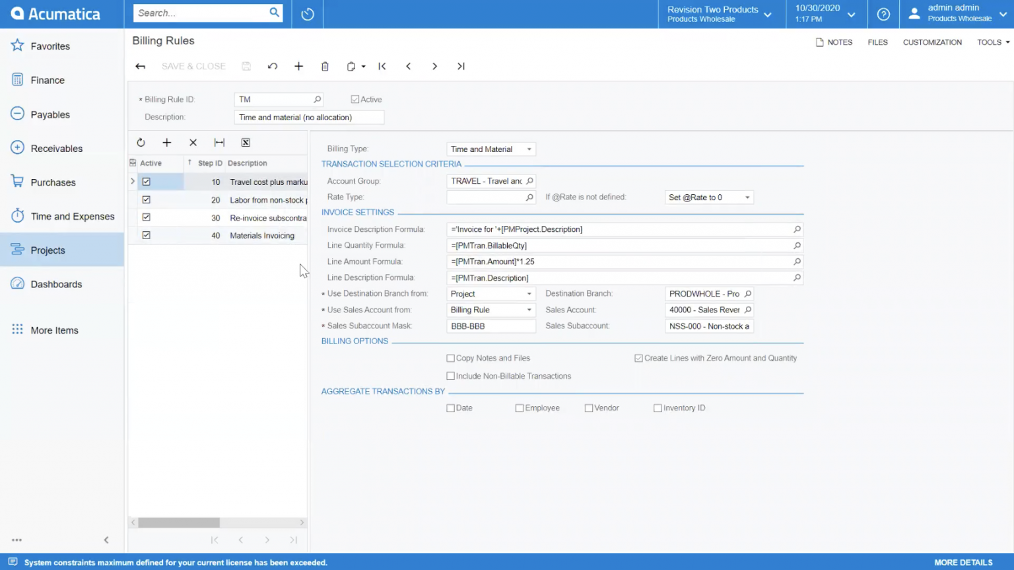
Task: Open MORE DETAILS in status bar
Action: point(963,562)
